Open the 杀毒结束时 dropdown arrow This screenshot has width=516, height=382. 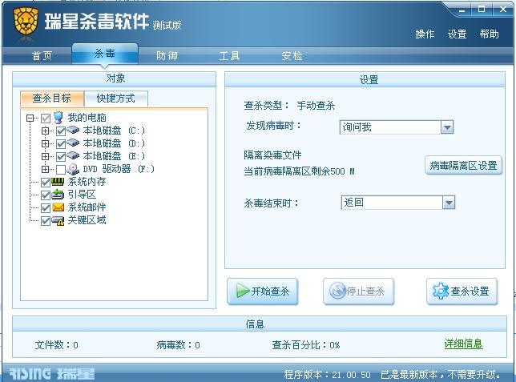click(x=449, y=203)
